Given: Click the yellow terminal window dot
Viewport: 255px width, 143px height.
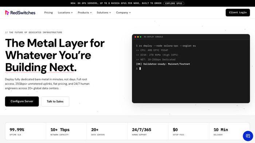Looking at the screenshot, I should point(138,37).
